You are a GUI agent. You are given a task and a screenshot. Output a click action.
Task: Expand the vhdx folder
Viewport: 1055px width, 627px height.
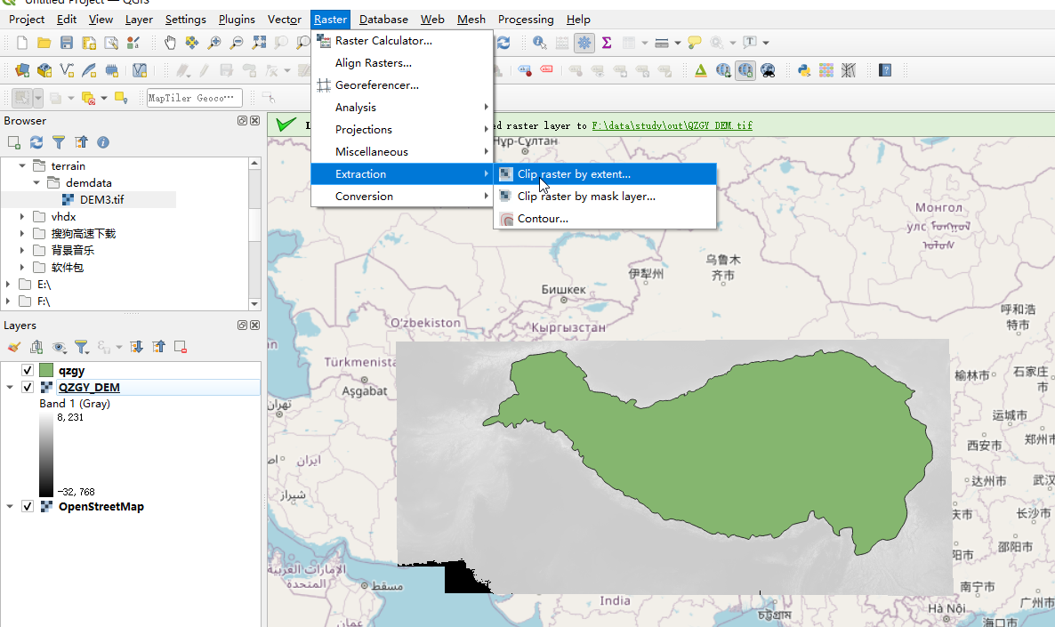22,217
